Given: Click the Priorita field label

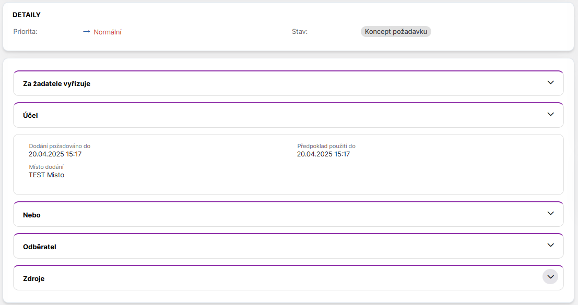Looking at the screenshot, I should [x=26, y=32].
